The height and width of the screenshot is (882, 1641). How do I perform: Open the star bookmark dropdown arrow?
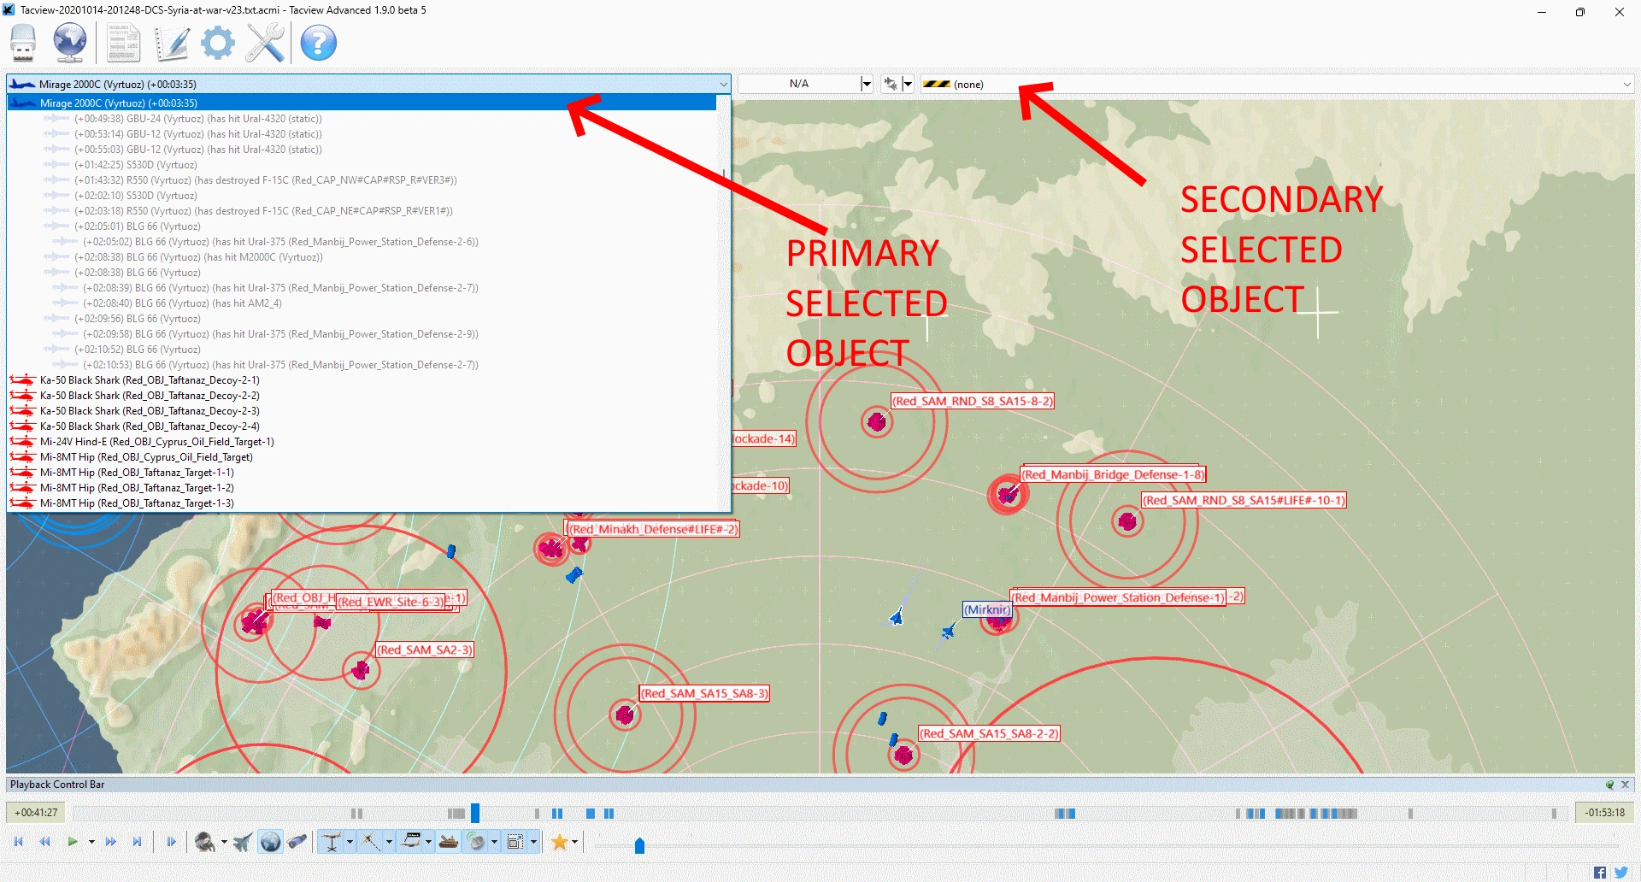point(574,842)
